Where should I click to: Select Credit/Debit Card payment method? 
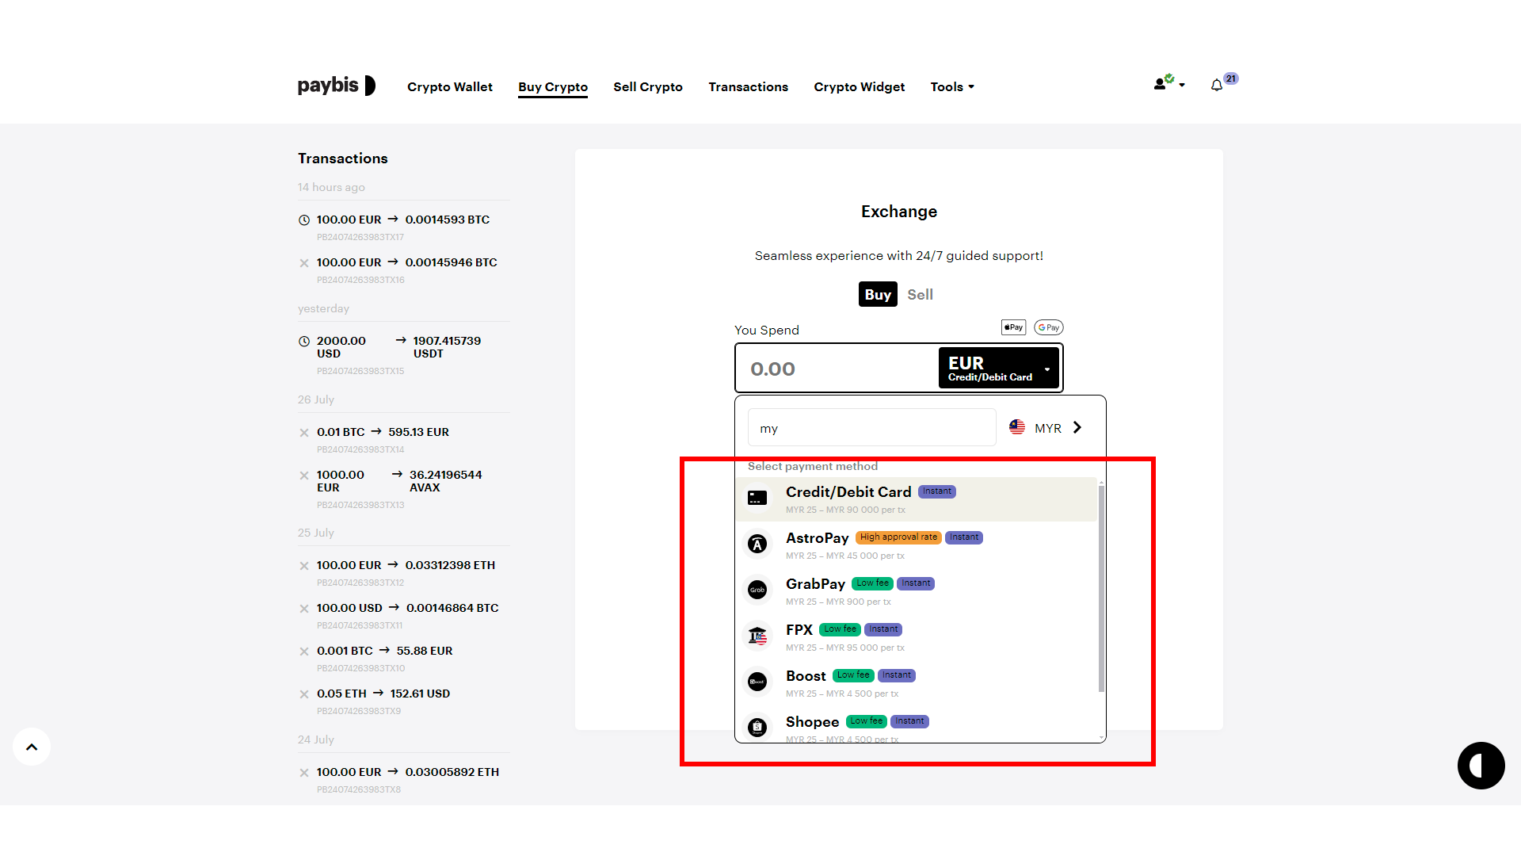point(916,499)
